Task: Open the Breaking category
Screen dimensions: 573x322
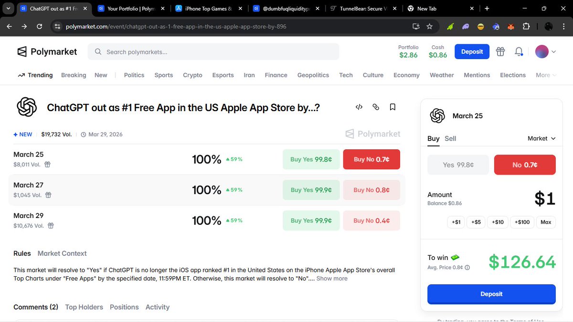Action: (x=74, y=75)
